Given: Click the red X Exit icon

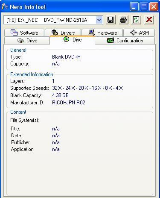Looking at the screenshot, I should click(149, 20).
